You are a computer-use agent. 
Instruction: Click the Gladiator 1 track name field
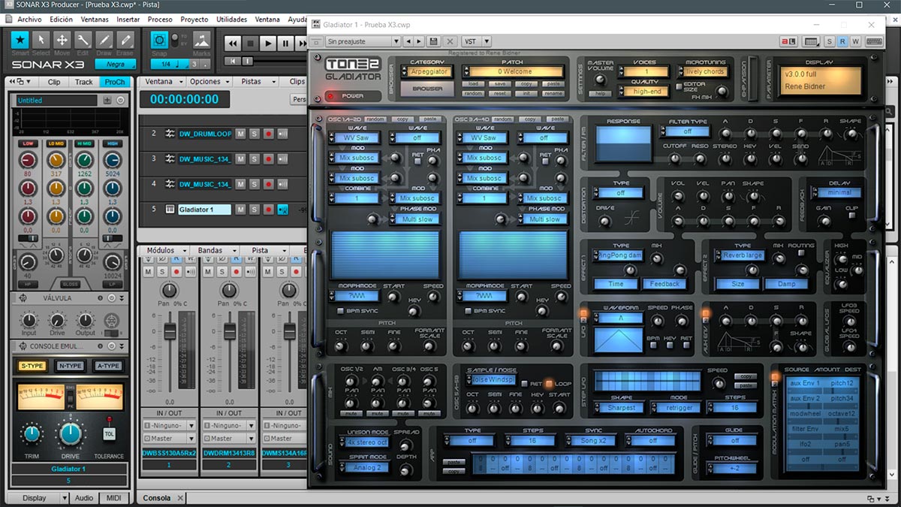point(204,210)
